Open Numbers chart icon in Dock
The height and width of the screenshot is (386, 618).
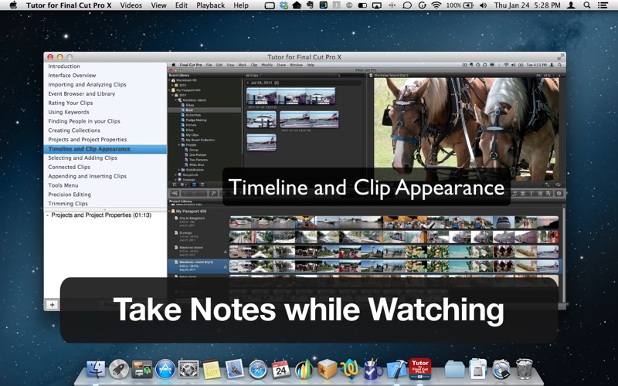coord(304,370)
